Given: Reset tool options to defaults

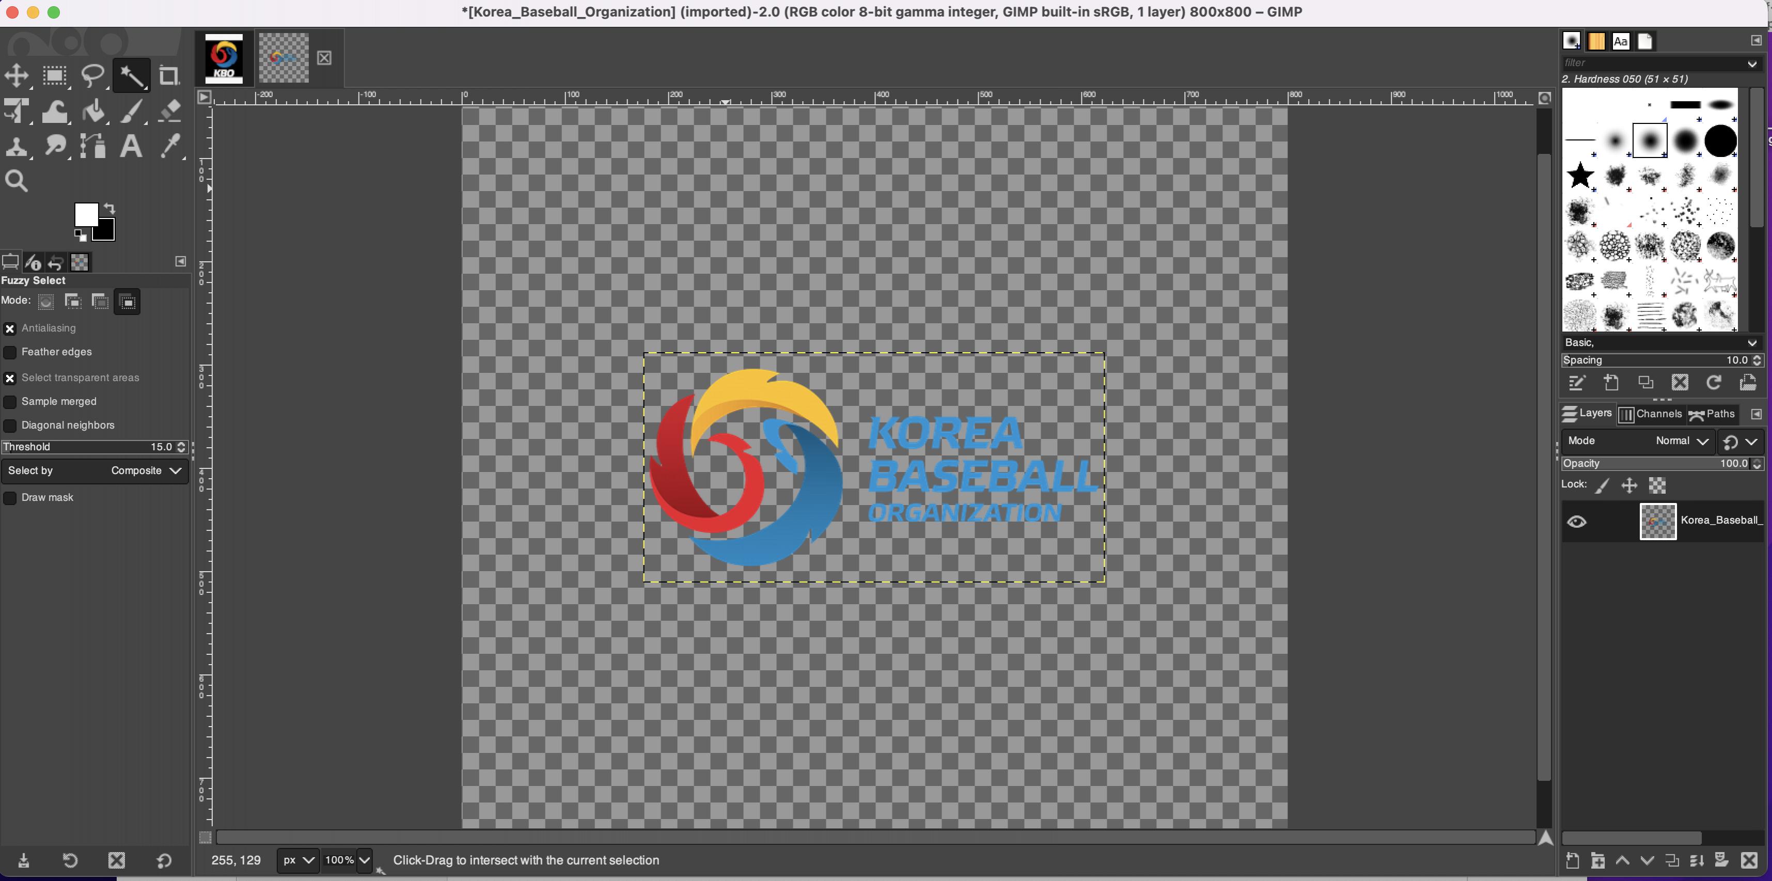Looking at the screenshot, I should [x=164, y=861].
